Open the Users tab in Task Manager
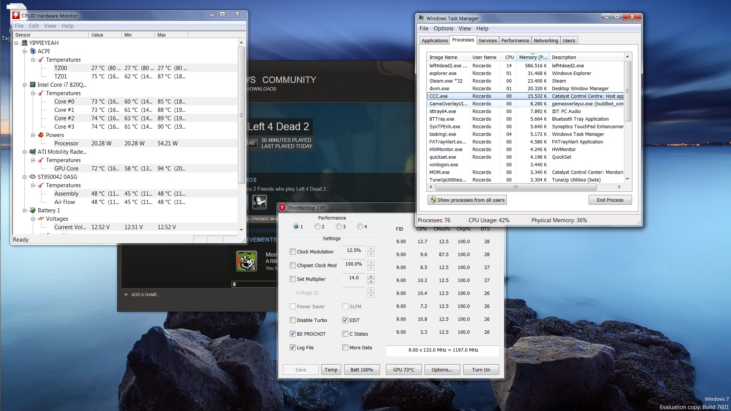731x411 pixels. click(569, 41)
